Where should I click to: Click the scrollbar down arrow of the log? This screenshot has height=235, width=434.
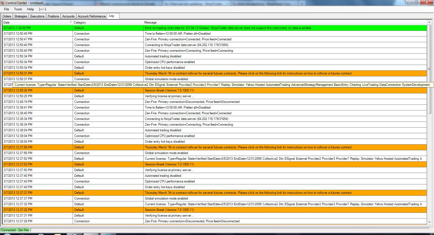click(429, 222)
